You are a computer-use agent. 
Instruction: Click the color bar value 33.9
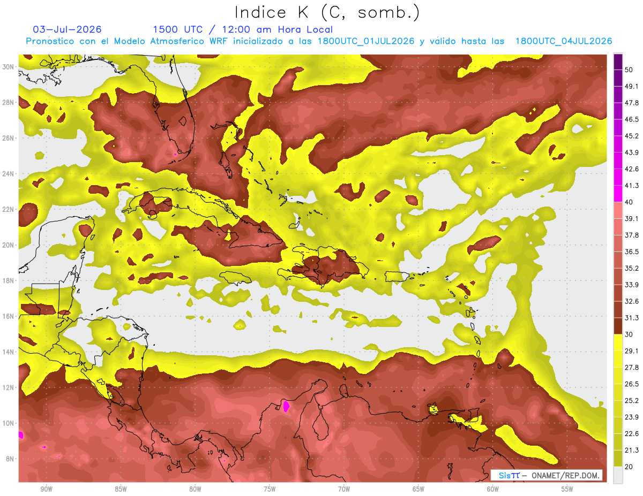632,285
